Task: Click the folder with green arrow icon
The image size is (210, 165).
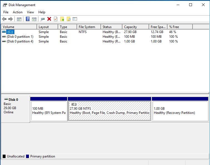Action: coord(62,19)
